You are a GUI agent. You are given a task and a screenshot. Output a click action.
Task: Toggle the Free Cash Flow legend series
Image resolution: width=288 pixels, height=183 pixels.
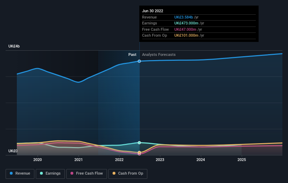[x=87, y=174]
